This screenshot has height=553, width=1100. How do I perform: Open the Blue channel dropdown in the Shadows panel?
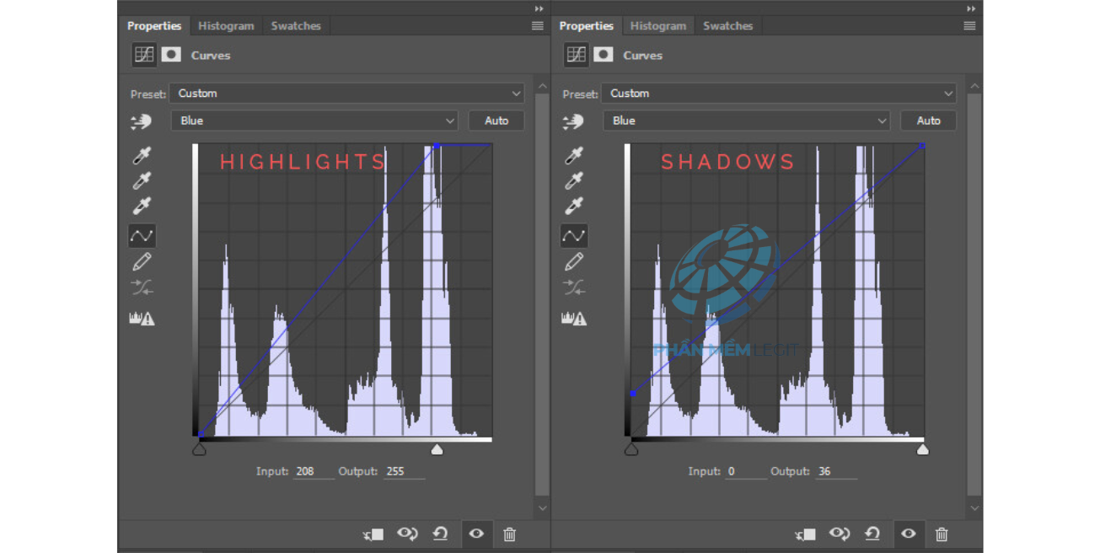pos(747,121)
